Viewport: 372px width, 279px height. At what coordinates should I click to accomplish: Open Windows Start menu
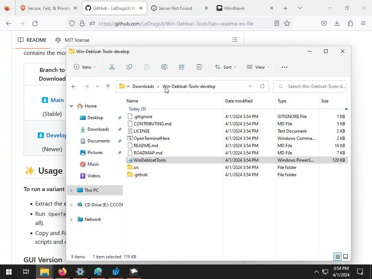click(9, 272)
